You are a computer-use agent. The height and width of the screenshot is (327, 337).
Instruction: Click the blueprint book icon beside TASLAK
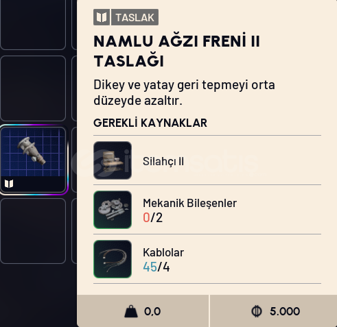(x=102, y=17)
